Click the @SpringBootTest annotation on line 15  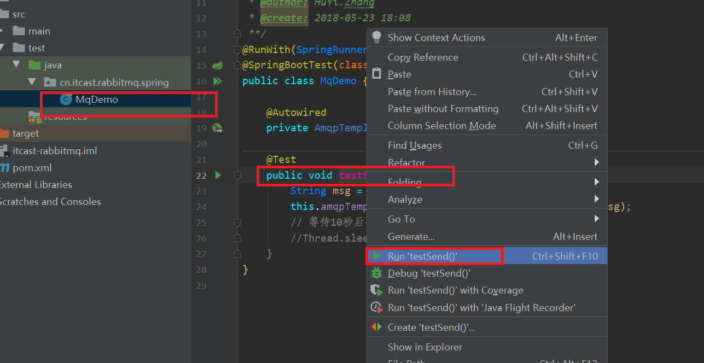[x=288, y=65]
